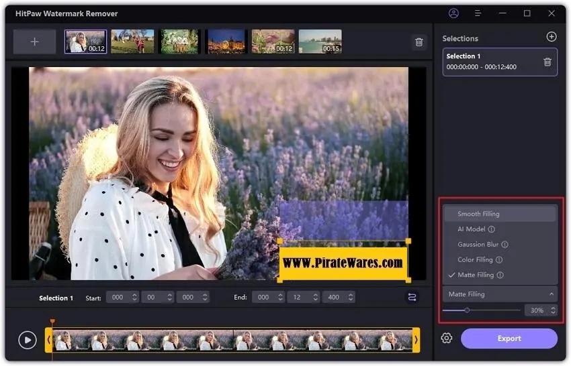Choose the checked Matte Filling option
This screenshot has width=571, height=366.
tap(500, 275)
